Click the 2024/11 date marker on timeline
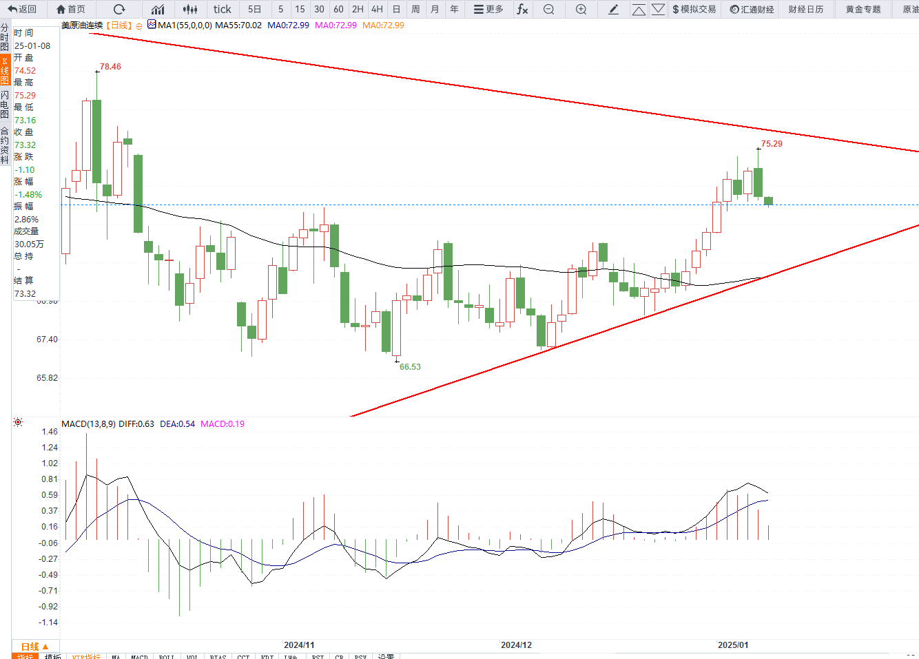 click(x=299, y=645)
